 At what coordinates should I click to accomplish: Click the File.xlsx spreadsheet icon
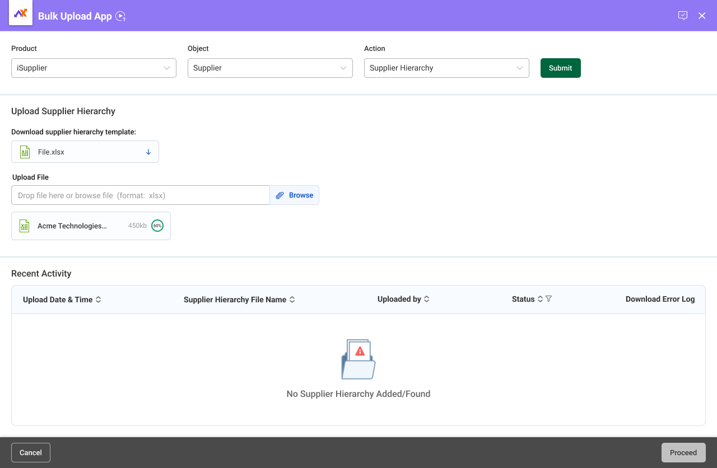click(25, 152)
